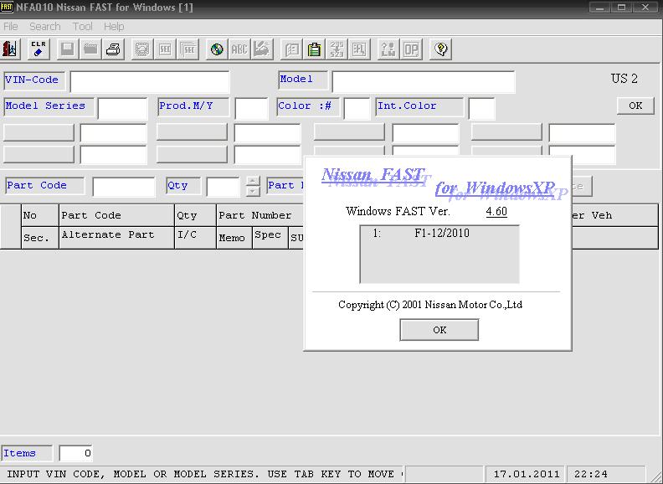Focus the Qty input field
Viewport: 663px width, 484px height.
(x=223, y=187)
